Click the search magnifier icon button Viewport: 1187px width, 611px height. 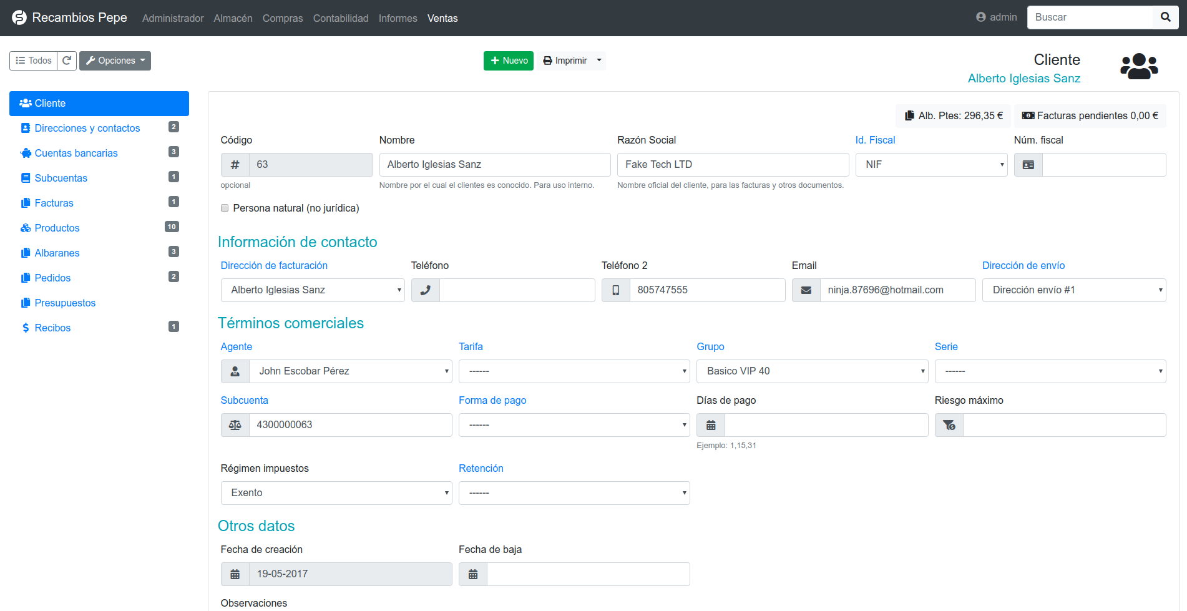click(1165, 17)
